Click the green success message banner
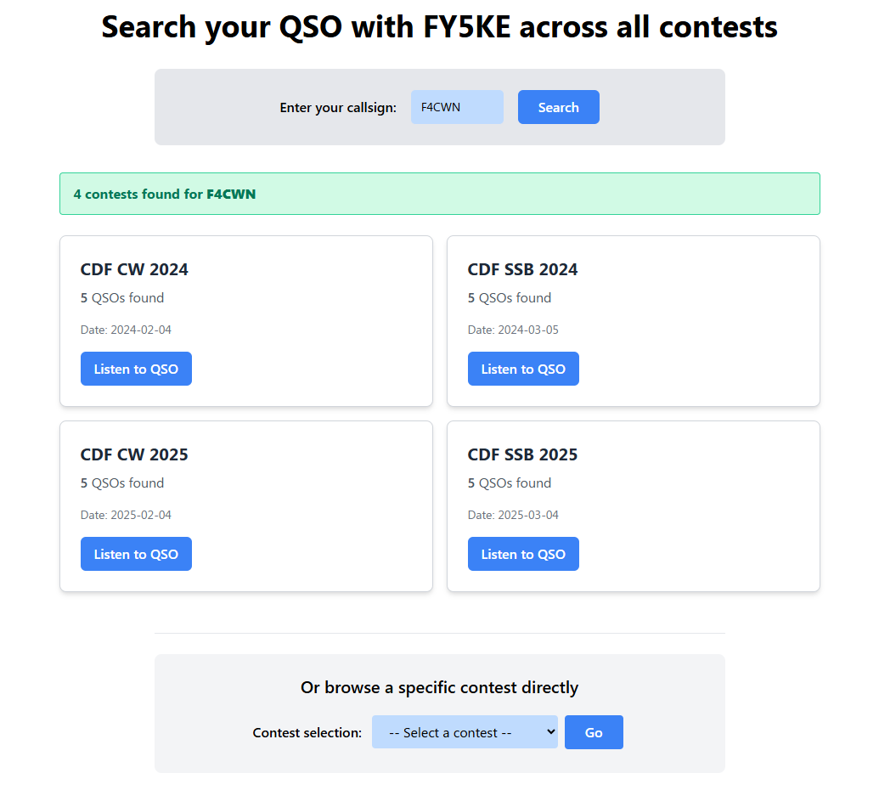 tap(439, 194)
